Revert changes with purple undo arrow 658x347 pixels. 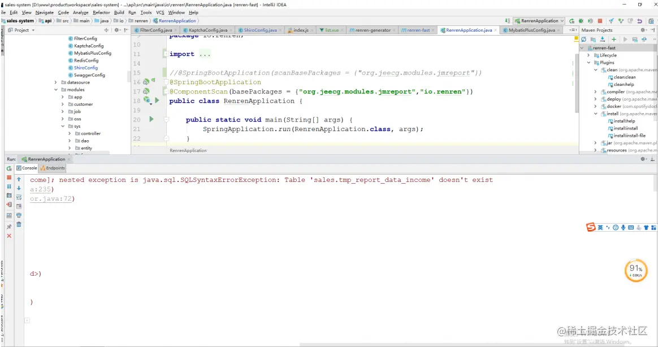pos(639,21)
